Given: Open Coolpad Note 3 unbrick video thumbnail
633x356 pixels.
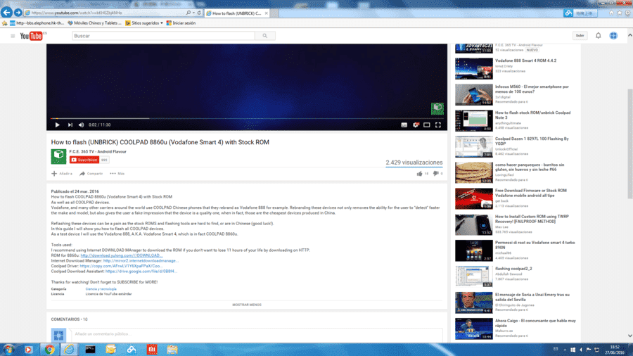Looking at the screenshot, I should tap(474, 121).
